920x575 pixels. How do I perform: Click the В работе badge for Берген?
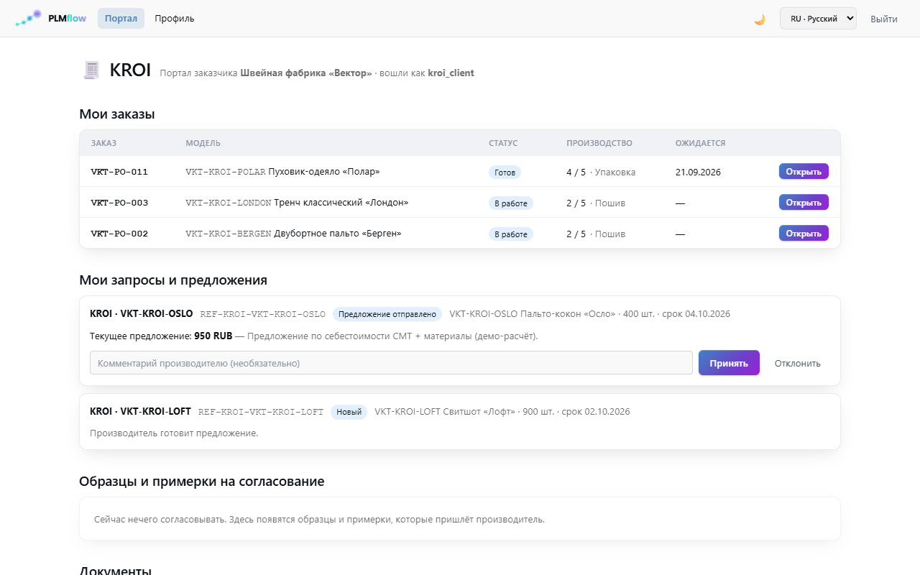point(511,234)
